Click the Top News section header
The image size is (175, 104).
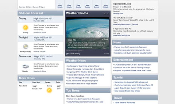[87, 90]
